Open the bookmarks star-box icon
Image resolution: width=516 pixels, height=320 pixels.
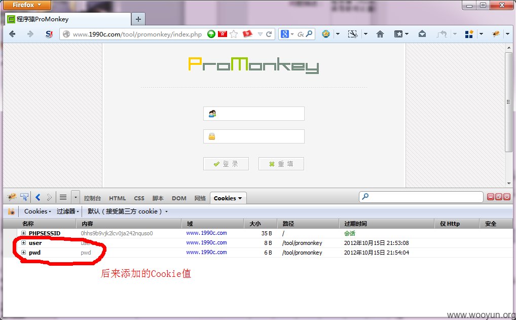click(398, 34)
